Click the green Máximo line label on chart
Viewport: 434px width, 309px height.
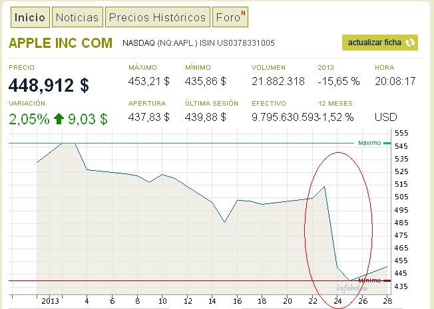369,143
